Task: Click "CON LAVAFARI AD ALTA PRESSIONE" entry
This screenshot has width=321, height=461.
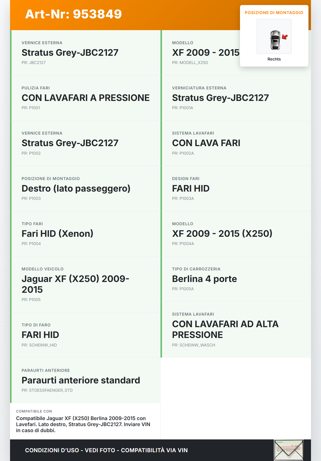Action: click(225, 329)
